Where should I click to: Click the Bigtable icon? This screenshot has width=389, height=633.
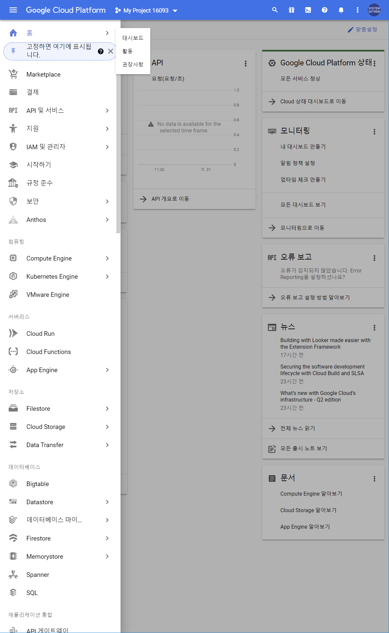pyautogui.click(x=13, y=484)
